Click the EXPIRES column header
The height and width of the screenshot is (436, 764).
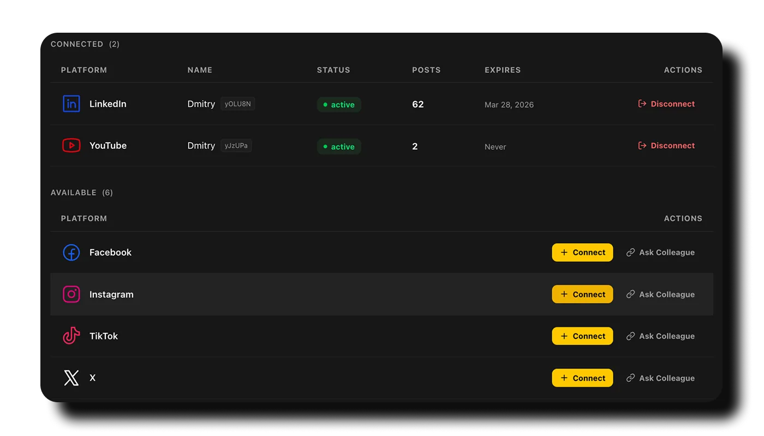[503, 70]
